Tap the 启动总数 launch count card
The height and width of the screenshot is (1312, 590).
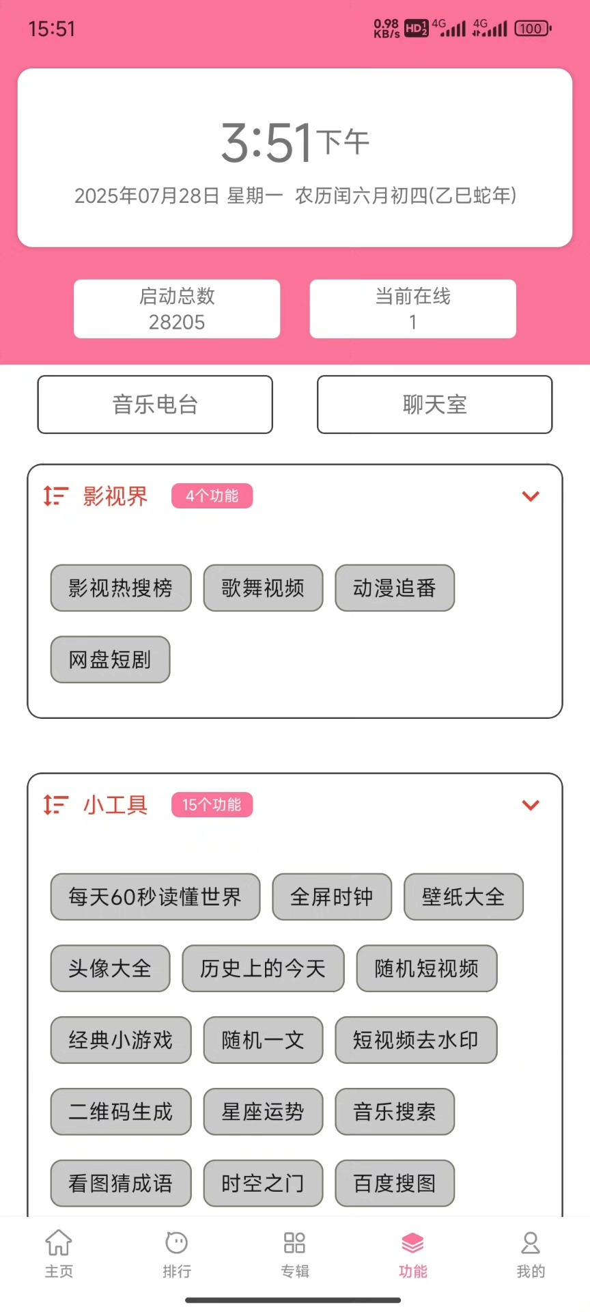coord(177,309)
